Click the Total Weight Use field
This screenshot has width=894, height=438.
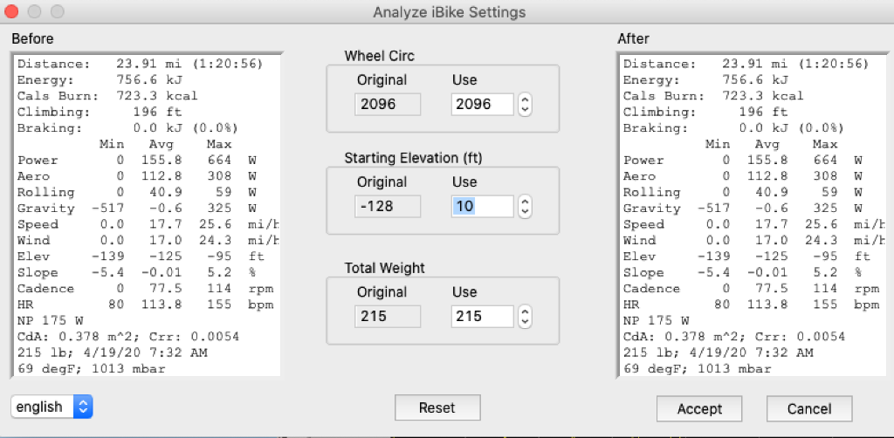click(482, 316)
